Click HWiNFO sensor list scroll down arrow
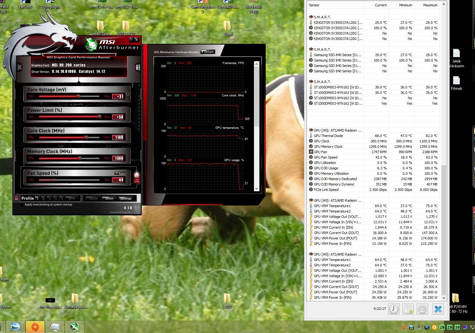The image size is (475, 333). click(444, 298)
